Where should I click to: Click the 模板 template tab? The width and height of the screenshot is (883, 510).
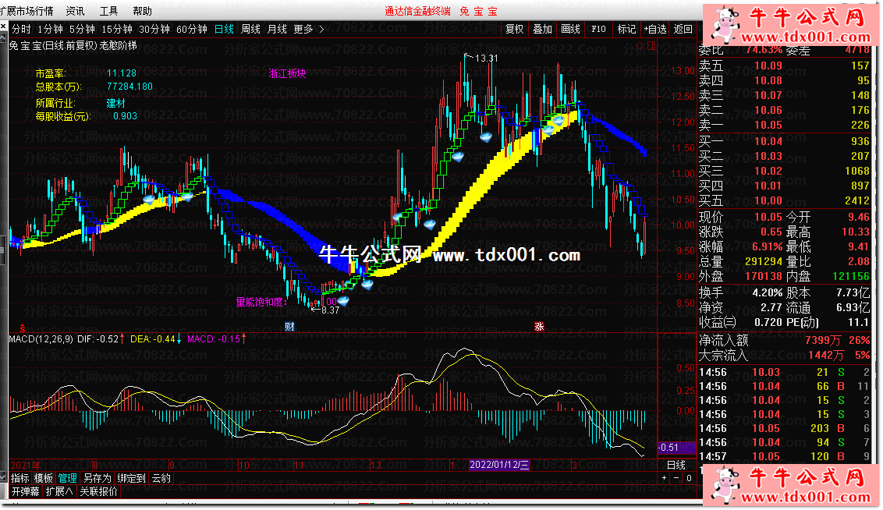(44, 478)
